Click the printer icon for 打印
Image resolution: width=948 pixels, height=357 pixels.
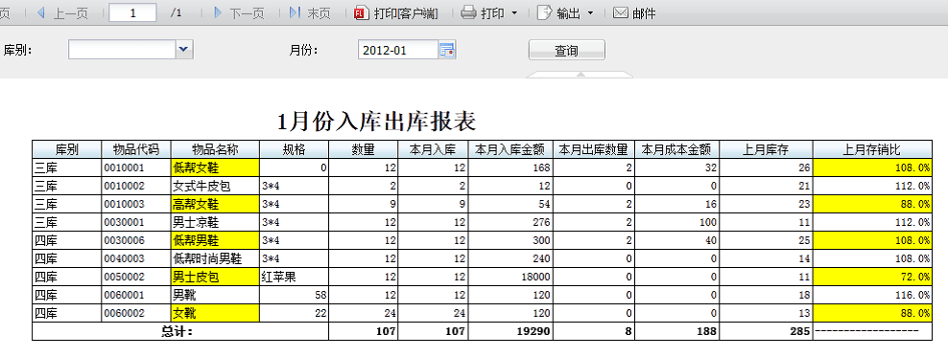468,13
